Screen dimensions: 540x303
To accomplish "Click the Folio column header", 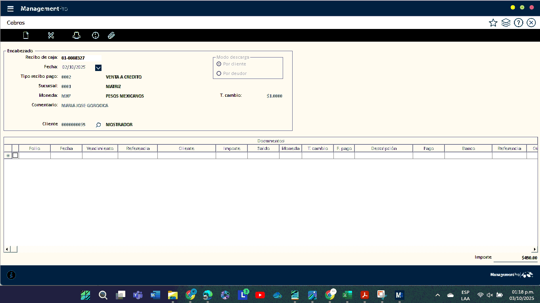I will [x=34, y=148].
